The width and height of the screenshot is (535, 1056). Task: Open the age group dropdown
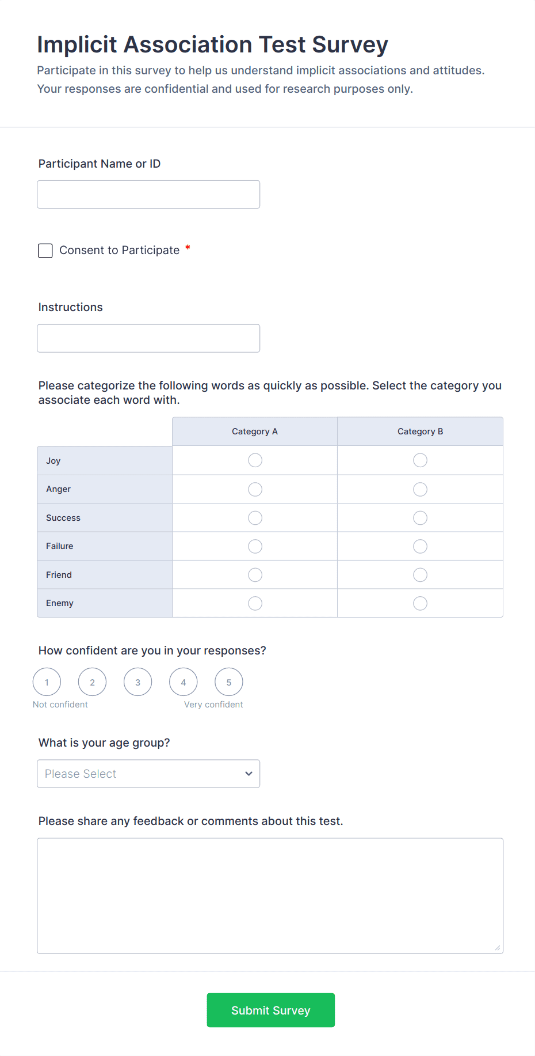tap(148, 774)
